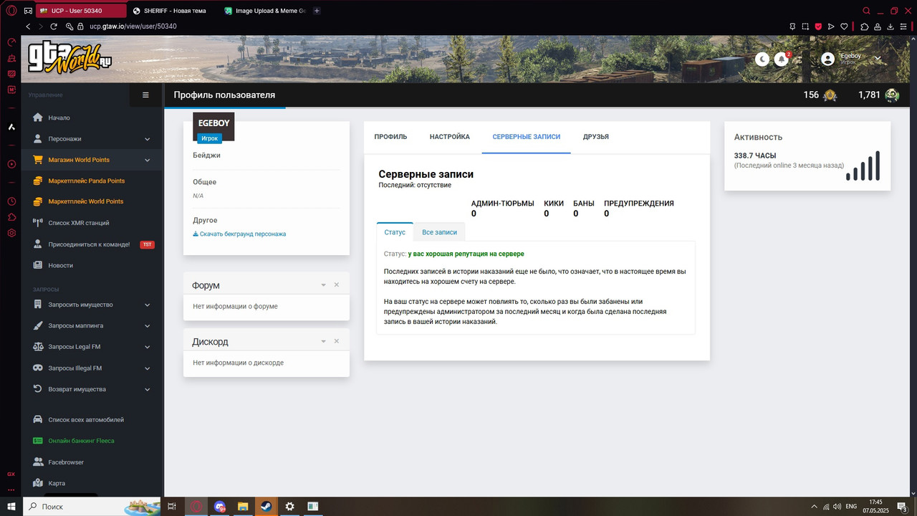Take a snapshot using the browser toolbar icon
The height and width of the screenshot is (516, 917).
coord(806,27)
